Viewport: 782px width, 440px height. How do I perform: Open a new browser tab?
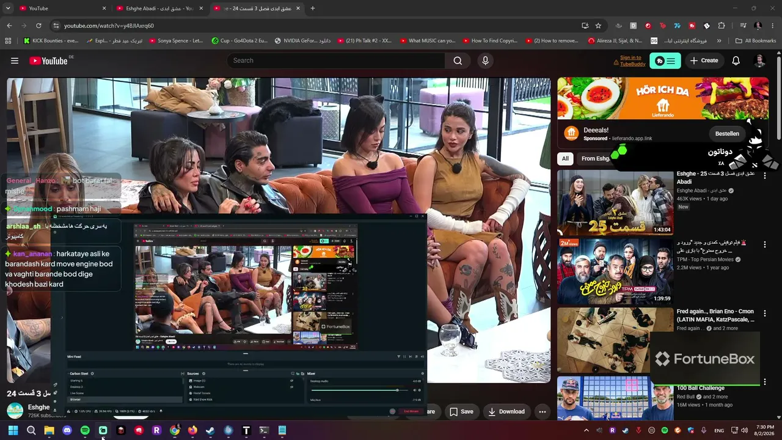(313, 9)
